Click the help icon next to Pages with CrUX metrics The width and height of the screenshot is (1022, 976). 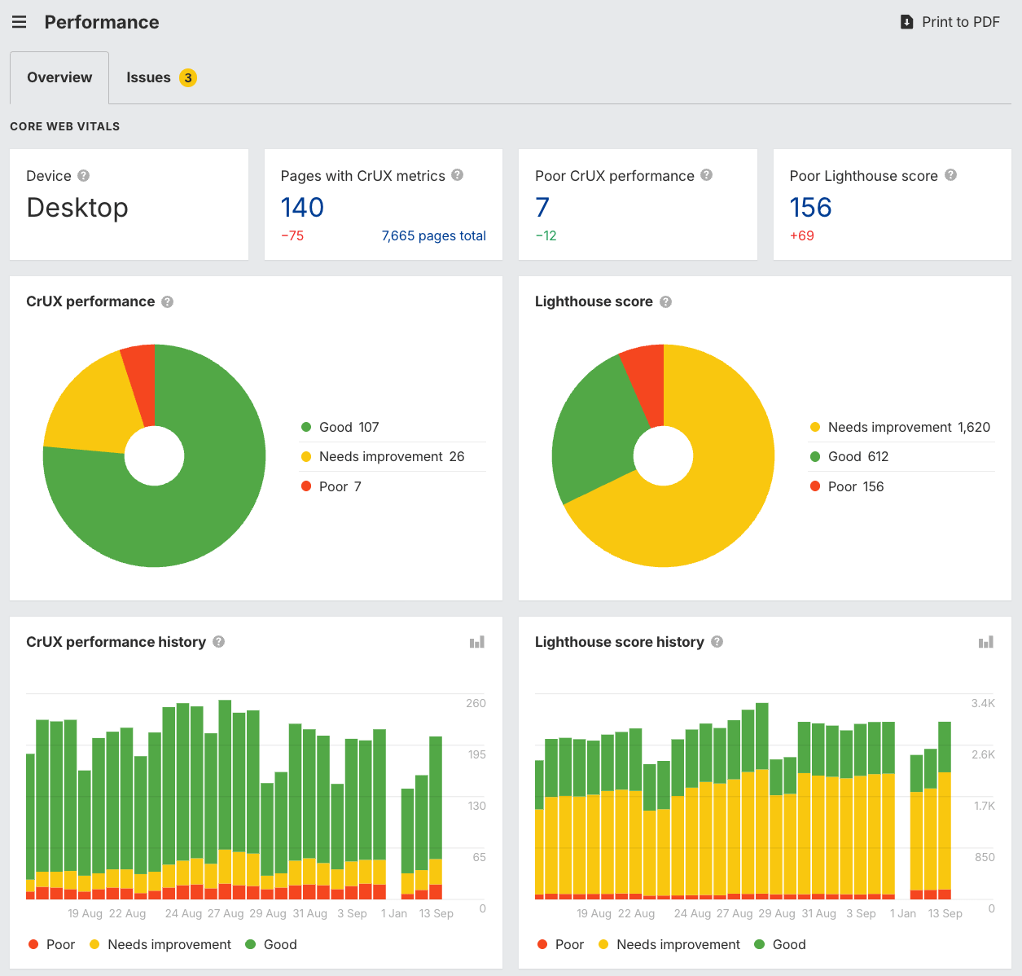click(457, 175)
